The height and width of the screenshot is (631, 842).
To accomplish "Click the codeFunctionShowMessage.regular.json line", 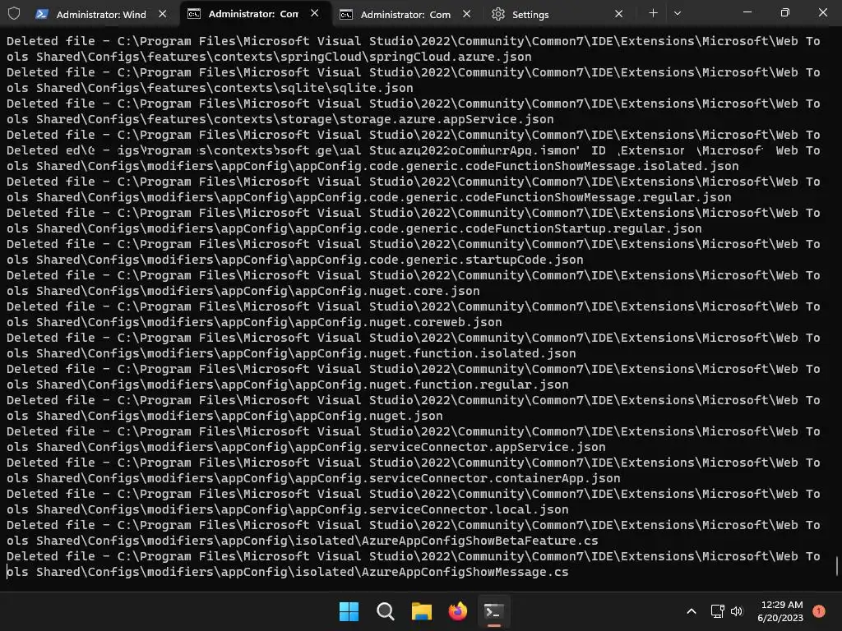I will point(369,197).
